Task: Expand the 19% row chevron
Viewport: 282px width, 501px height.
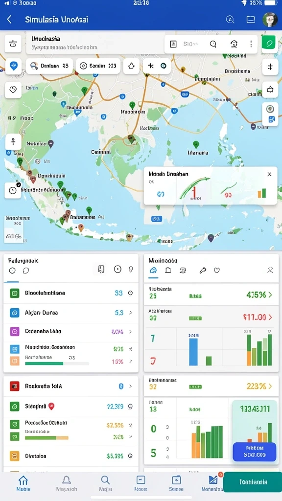Action: [130, 362]
